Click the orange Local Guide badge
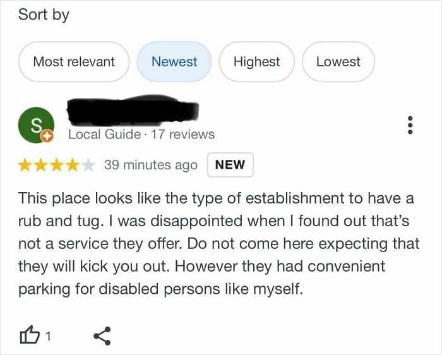 [x=46, y=135]
